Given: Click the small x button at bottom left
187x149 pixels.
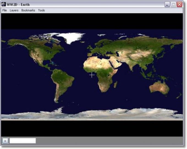Looking at the screenshot, I should tap(5, 141).
